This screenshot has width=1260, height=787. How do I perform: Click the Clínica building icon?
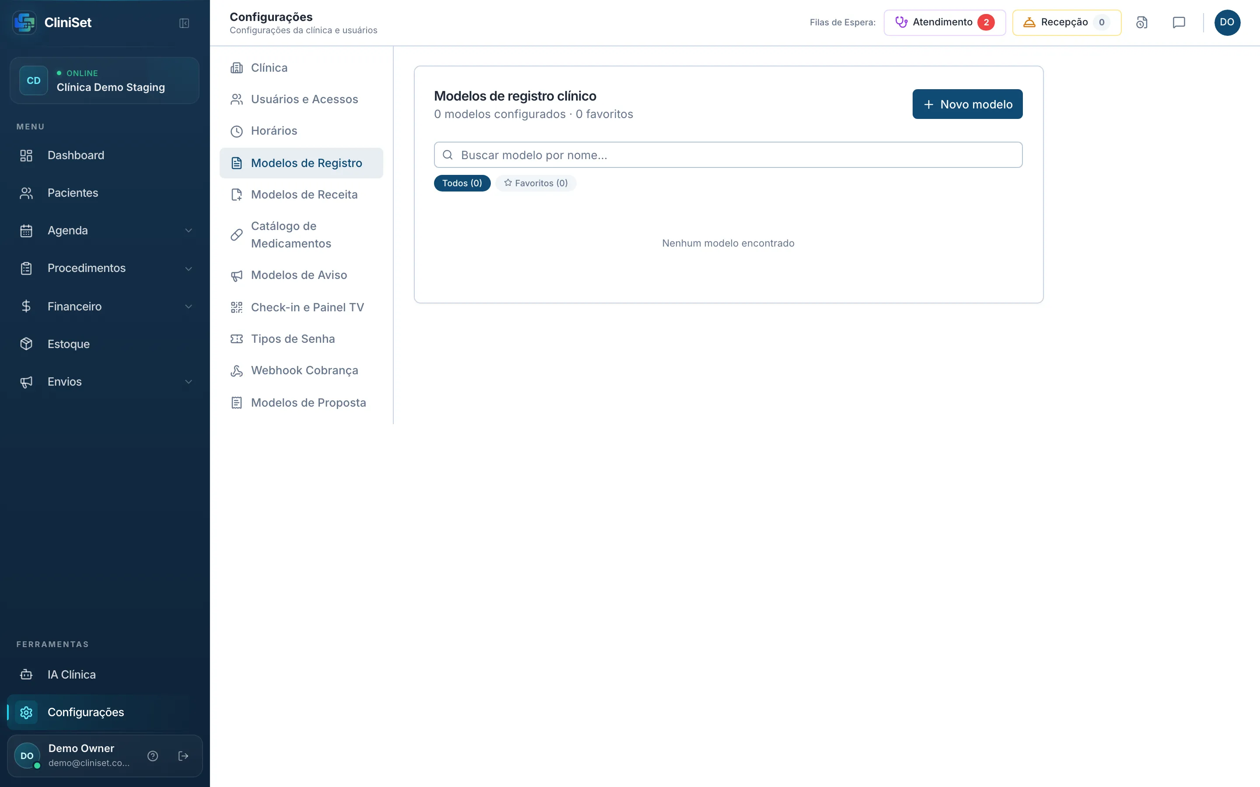(236, 68)
